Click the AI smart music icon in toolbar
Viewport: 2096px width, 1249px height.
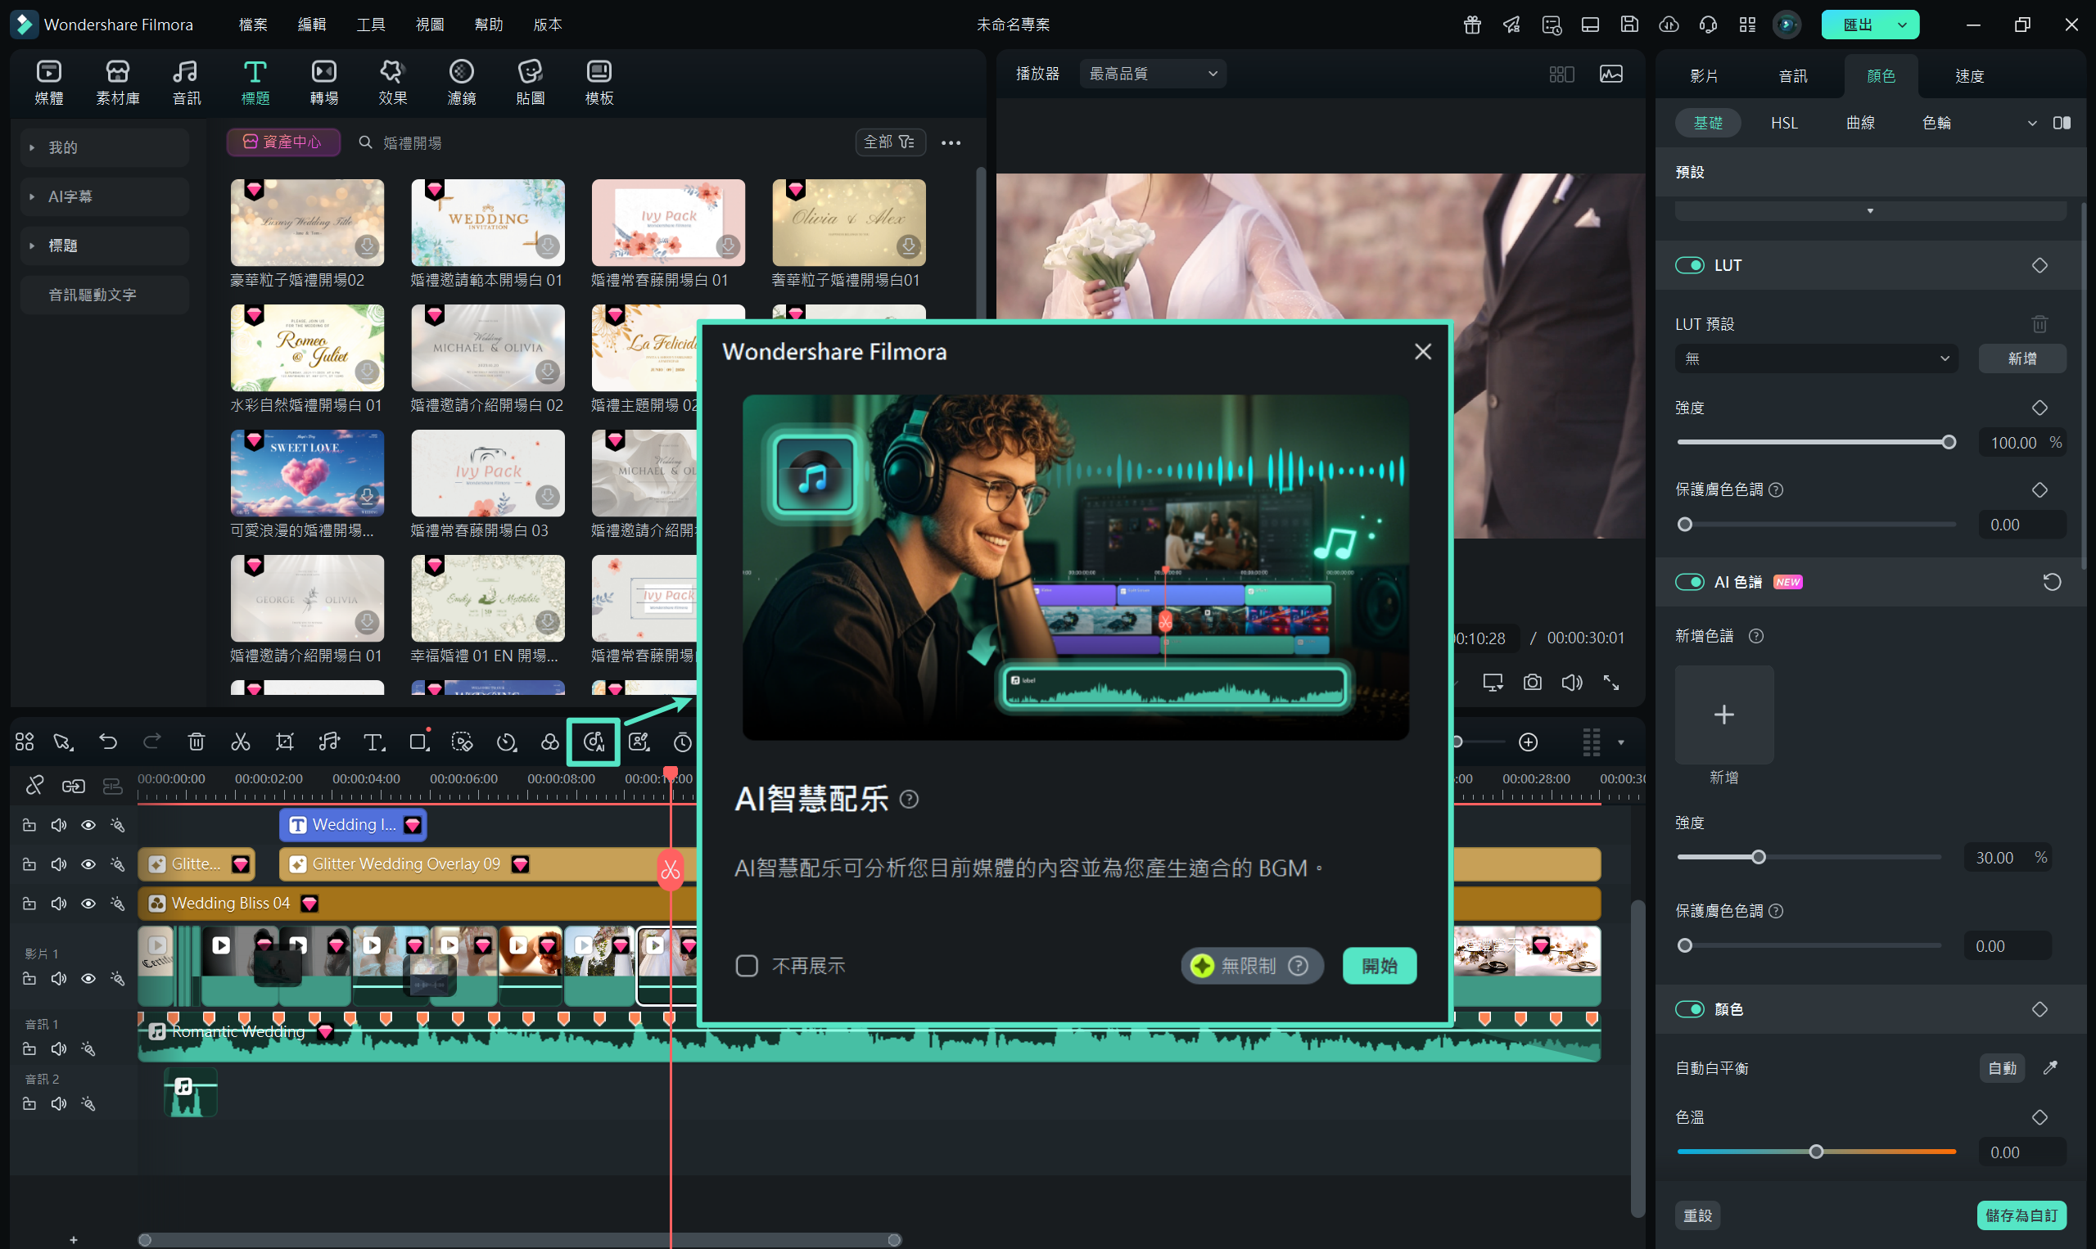pyautogui.click(x=594, y=742)
